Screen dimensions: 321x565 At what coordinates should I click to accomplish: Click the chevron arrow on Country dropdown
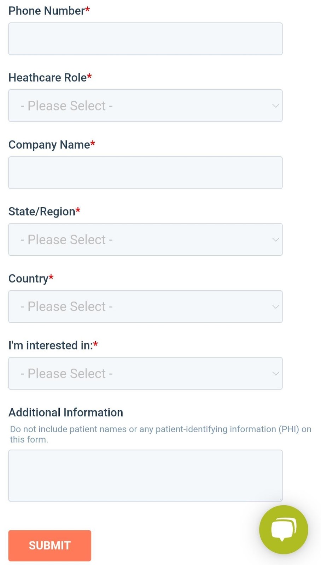275,307
